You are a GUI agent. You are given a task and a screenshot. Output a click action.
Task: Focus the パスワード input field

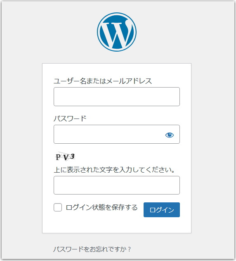[x=117, y=134]
